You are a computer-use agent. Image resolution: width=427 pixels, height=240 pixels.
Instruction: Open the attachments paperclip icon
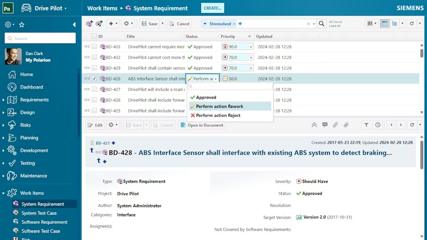pos(346,125)
